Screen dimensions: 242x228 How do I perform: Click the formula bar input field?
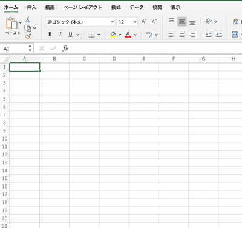[157, 49]
